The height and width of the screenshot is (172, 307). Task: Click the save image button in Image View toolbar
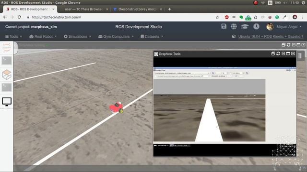(247, 73)
